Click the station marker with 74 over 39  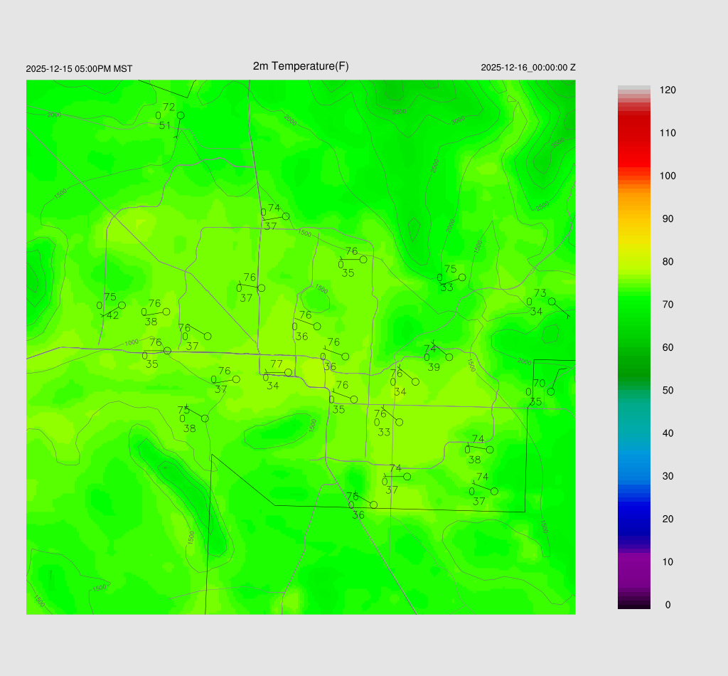pos(449,357)
